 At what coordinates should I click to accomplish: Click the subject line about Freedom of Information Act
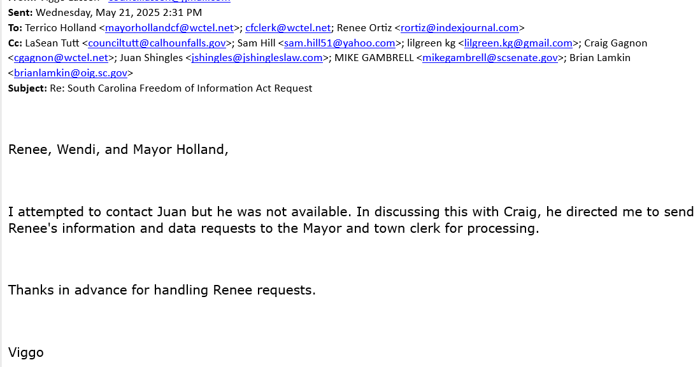pos(181,88)
